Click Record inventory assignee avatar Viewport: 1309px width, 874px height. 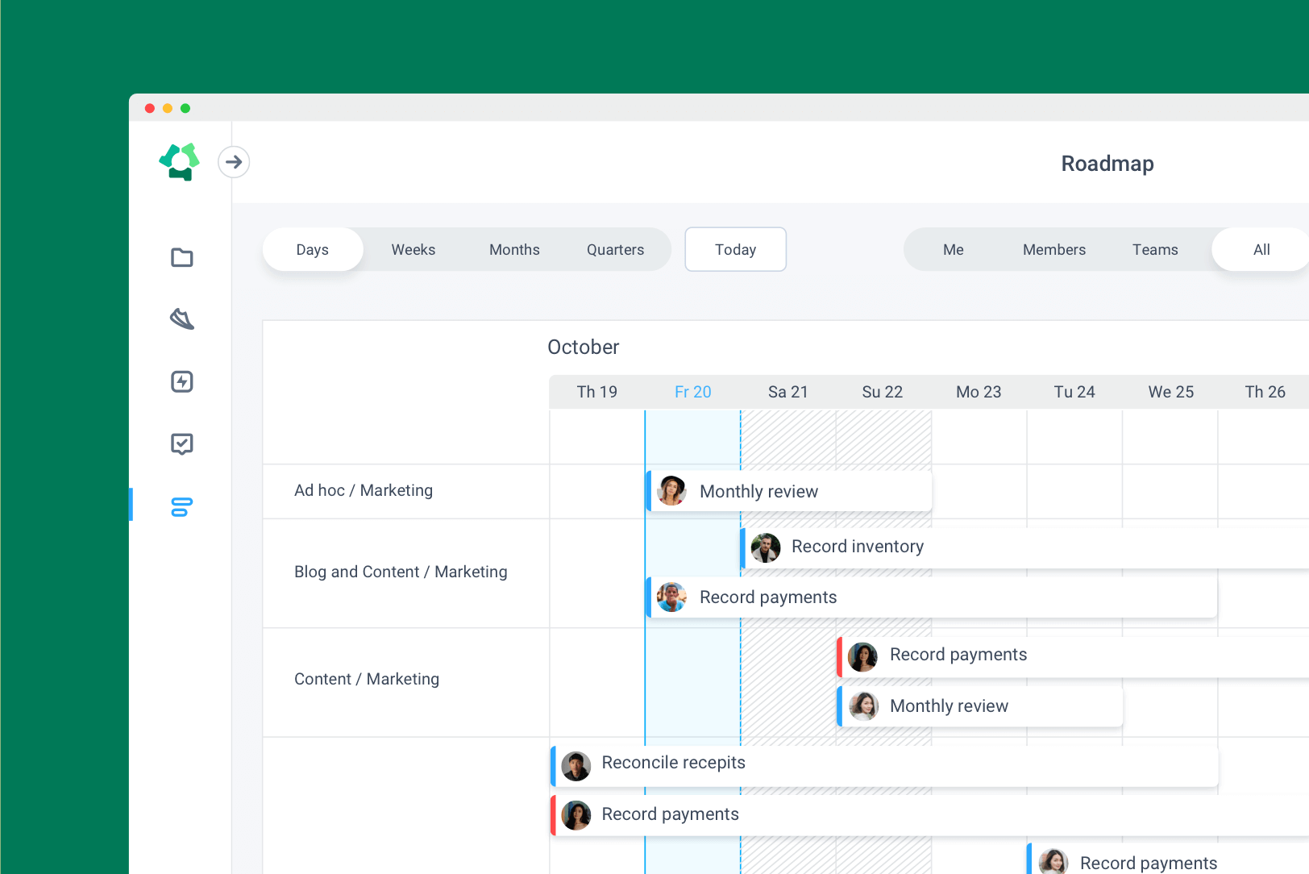(766, 547)
